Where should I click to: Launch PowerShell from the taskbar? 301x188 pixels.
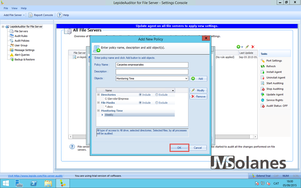pyautogui.click(x=34, y=183)
